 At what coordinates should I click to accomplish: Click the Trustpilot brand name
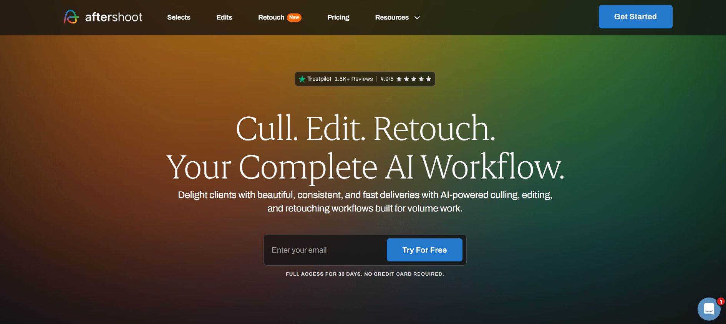[319, 79]
